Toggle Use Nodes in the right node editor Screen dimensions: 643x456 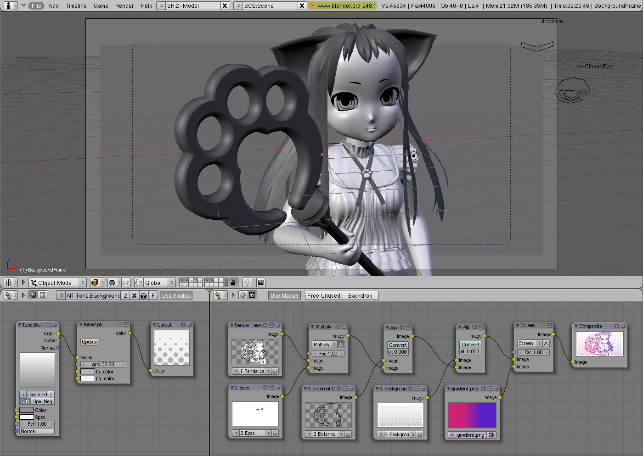(x=284, y=296)
